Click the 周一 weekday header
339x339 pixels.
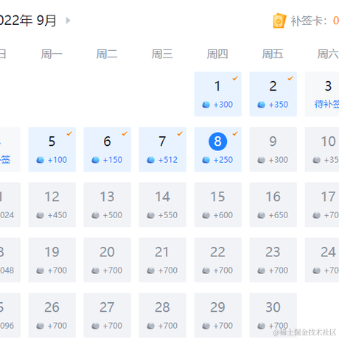[52, 54]
